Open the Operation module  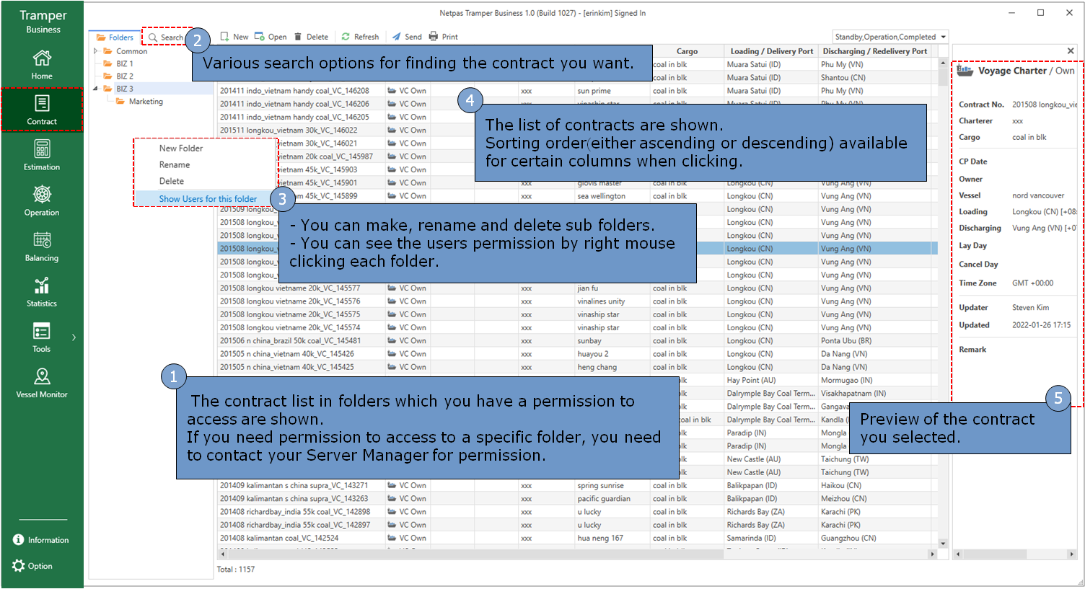click(42, 201)
